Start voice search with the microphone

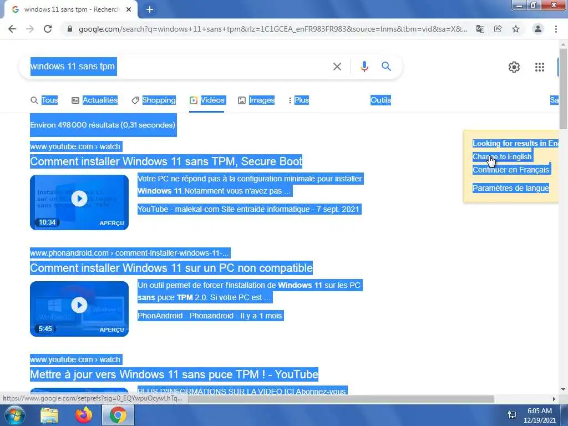(x=364, y=67)
